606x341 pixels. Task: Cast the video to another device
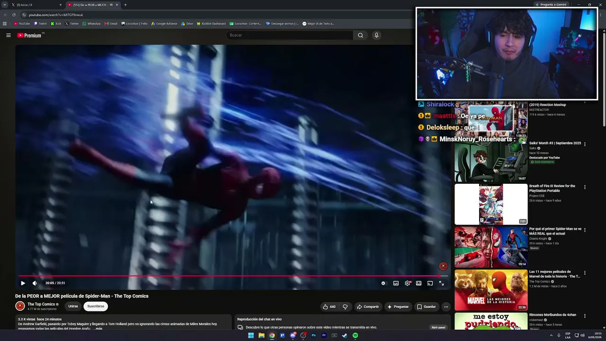tap(430, 283)
